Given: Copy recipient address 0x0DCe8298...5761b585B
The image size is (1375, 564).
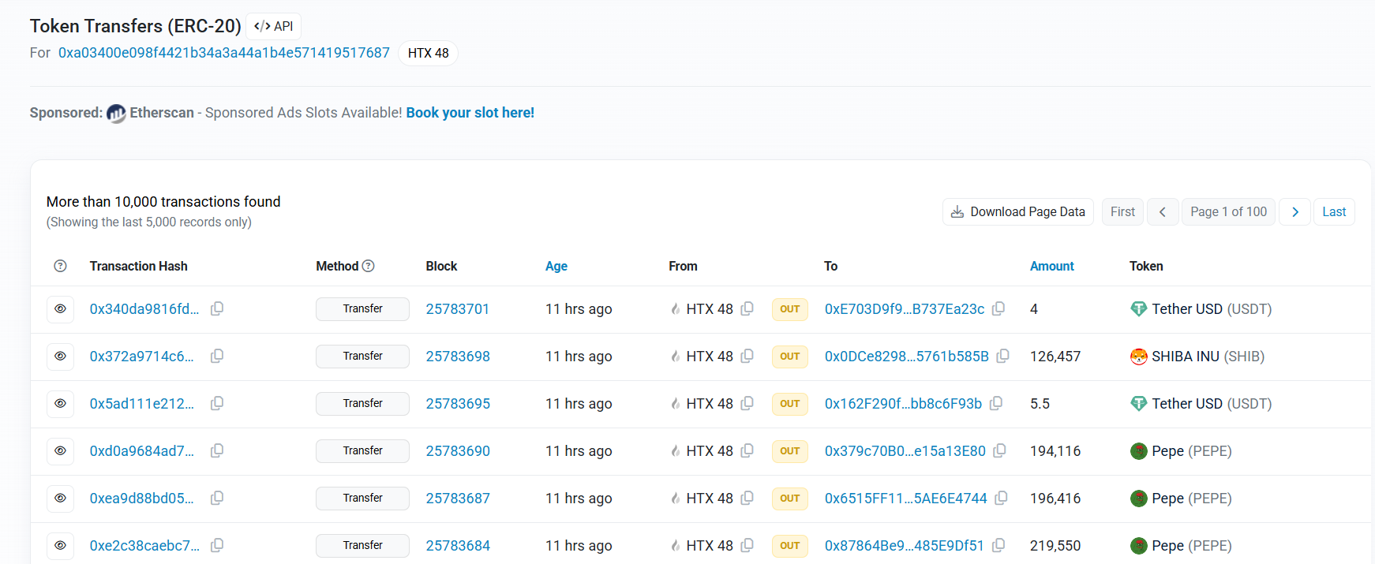Looking at the screenshot, I should click(1002, 356).
